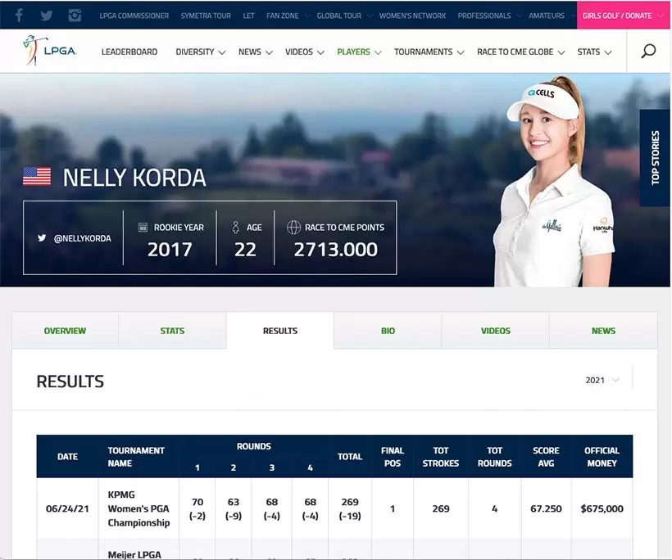Go to Leaderboard page

click(129, 52)
